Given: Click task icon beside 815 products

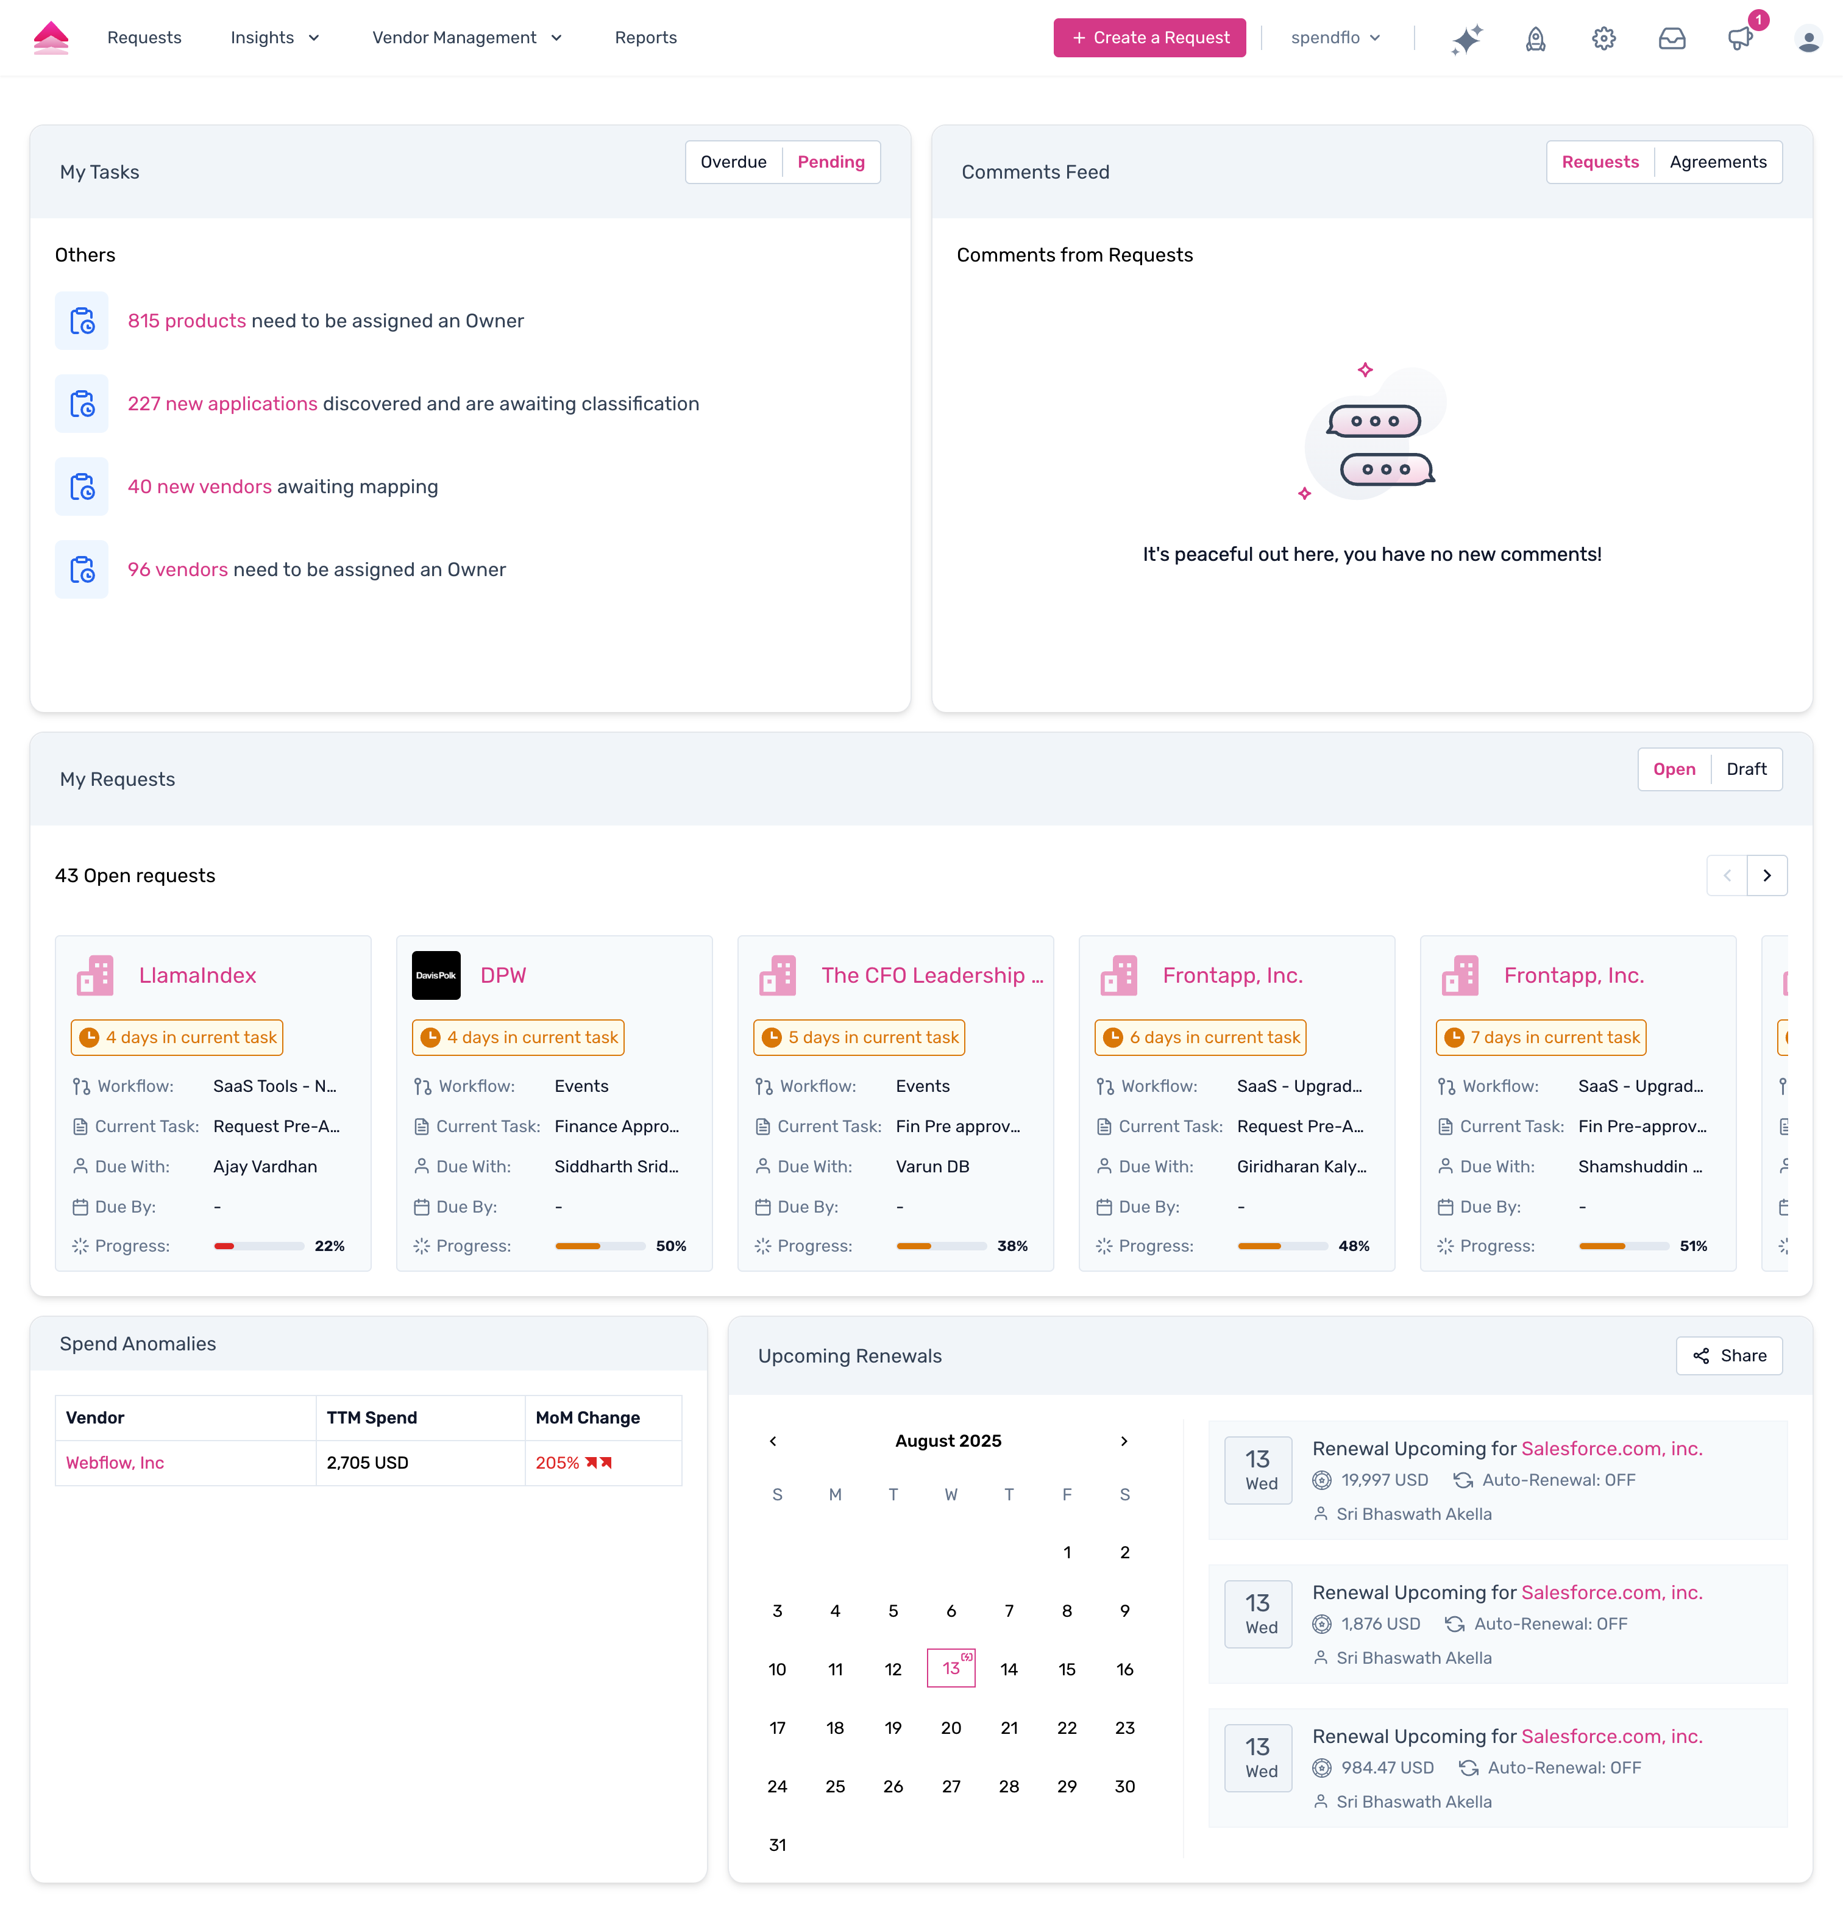Looking at the screenshot, I should [82, 321].
